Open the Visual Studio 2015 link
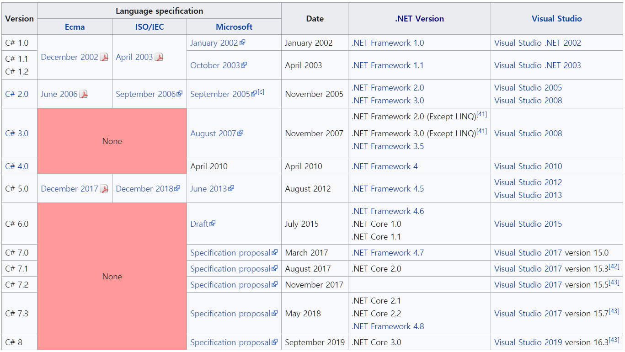The image size is (625, 352). (528, 224)
